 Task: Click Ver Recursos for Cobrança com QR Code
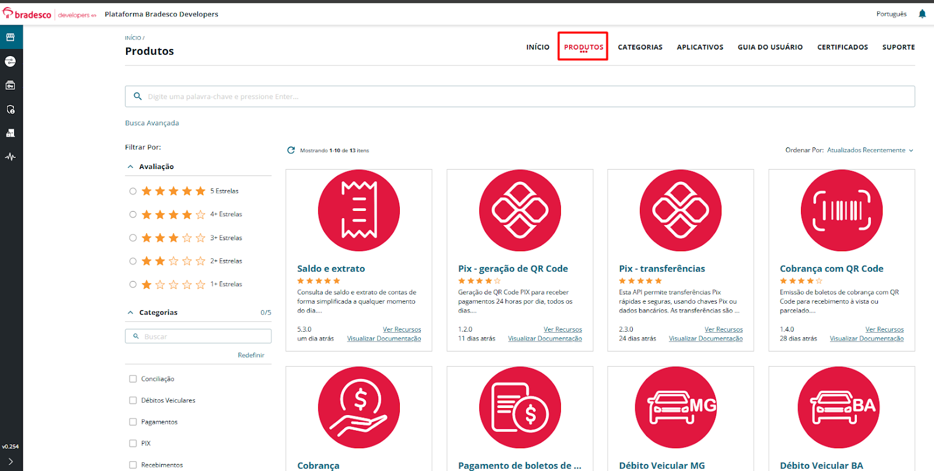coord(884,329)
